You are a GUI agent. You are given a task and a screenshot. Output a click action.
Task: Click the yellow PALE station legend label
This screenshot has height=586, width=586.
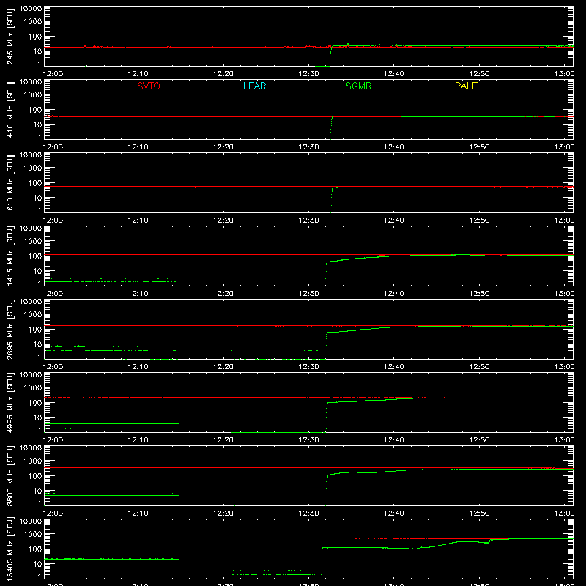point(466,86)
